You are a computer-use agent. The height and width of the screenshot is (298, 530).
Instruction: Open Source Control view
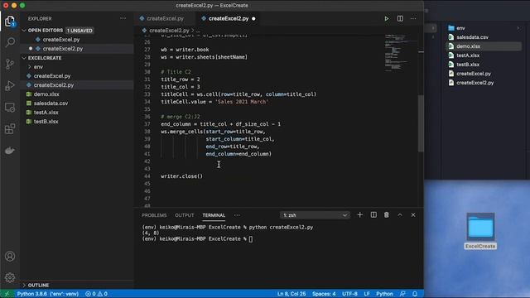[10, 64]
